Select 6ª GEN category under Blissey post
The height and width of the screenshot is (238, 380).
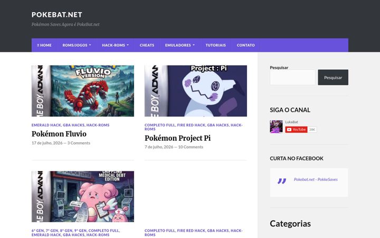pos(38,231)
